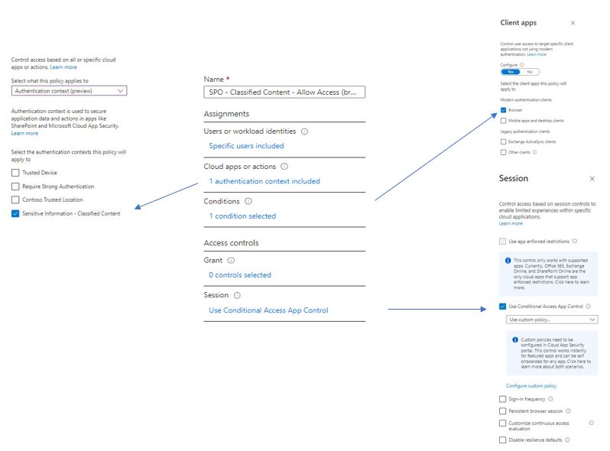Screen dimensions: 610x451
Task: Uncheck the Browser client app checkbox
Action: (503, 110)
